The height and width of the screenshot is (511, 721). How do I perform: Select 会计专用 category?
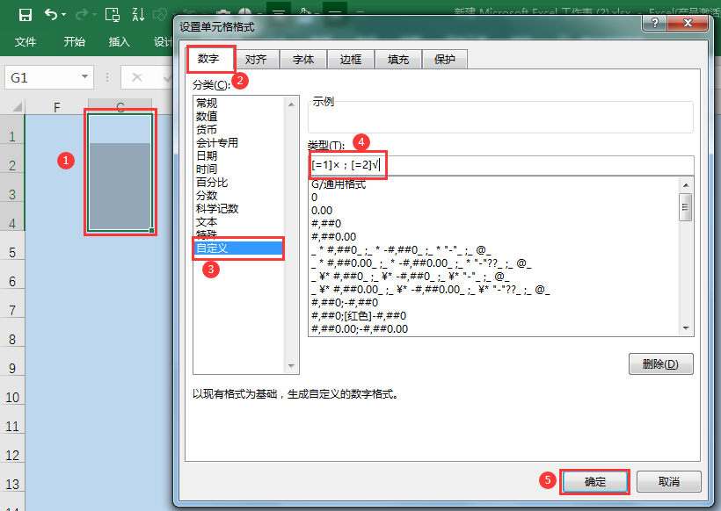217,143
